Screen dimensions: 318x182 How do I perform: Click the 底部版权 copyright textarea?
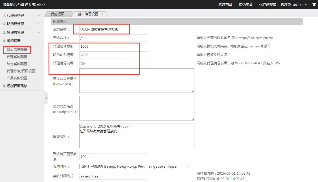coord(137,136)
